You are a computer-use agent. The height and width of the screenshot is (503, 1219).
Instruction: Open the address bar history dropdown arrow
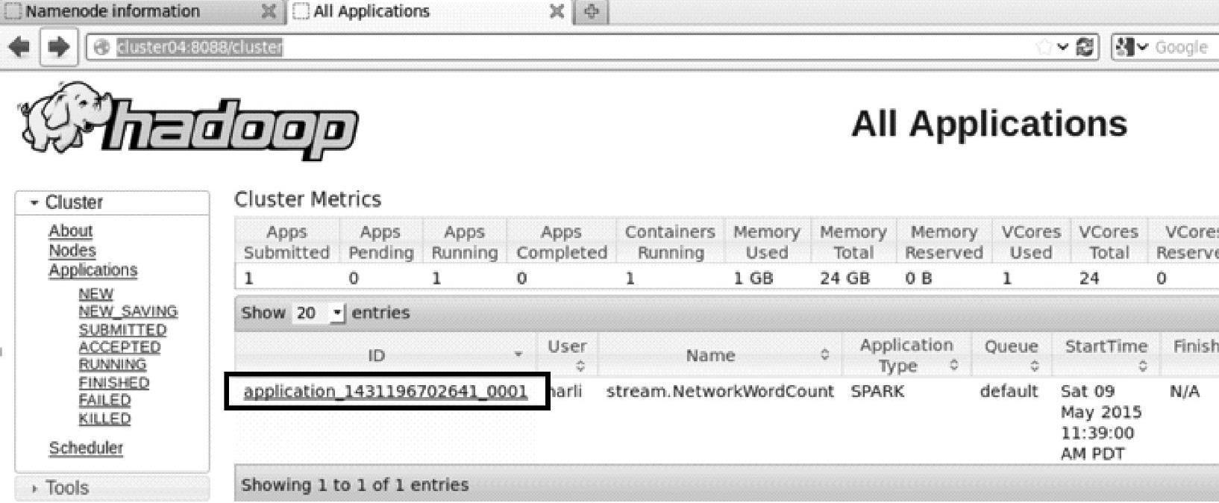pyautogui.click(x=1063, y=47)
